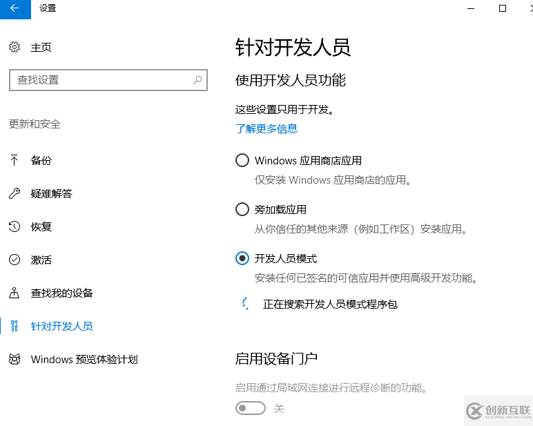533x426 pixels.
Task: Minimize the Settings window
Action: 471,8
